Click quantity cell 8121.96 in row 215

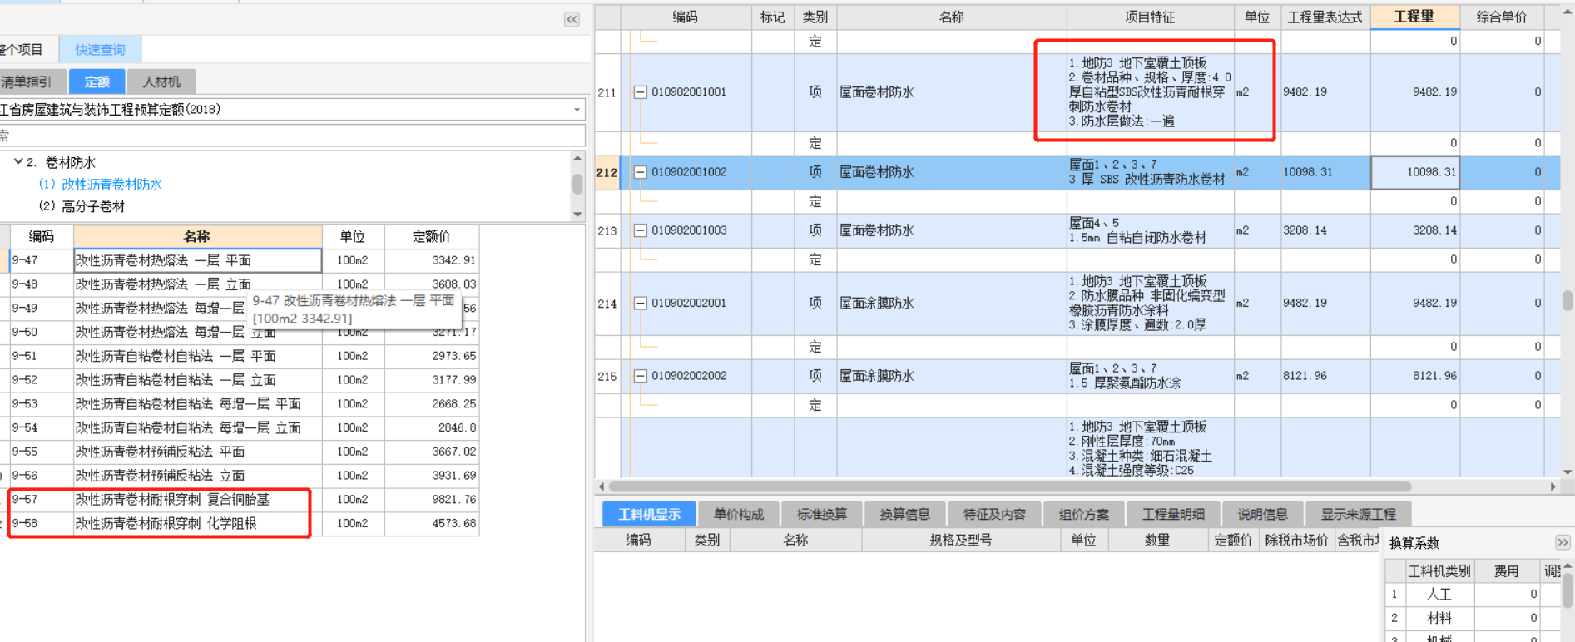1415,376
